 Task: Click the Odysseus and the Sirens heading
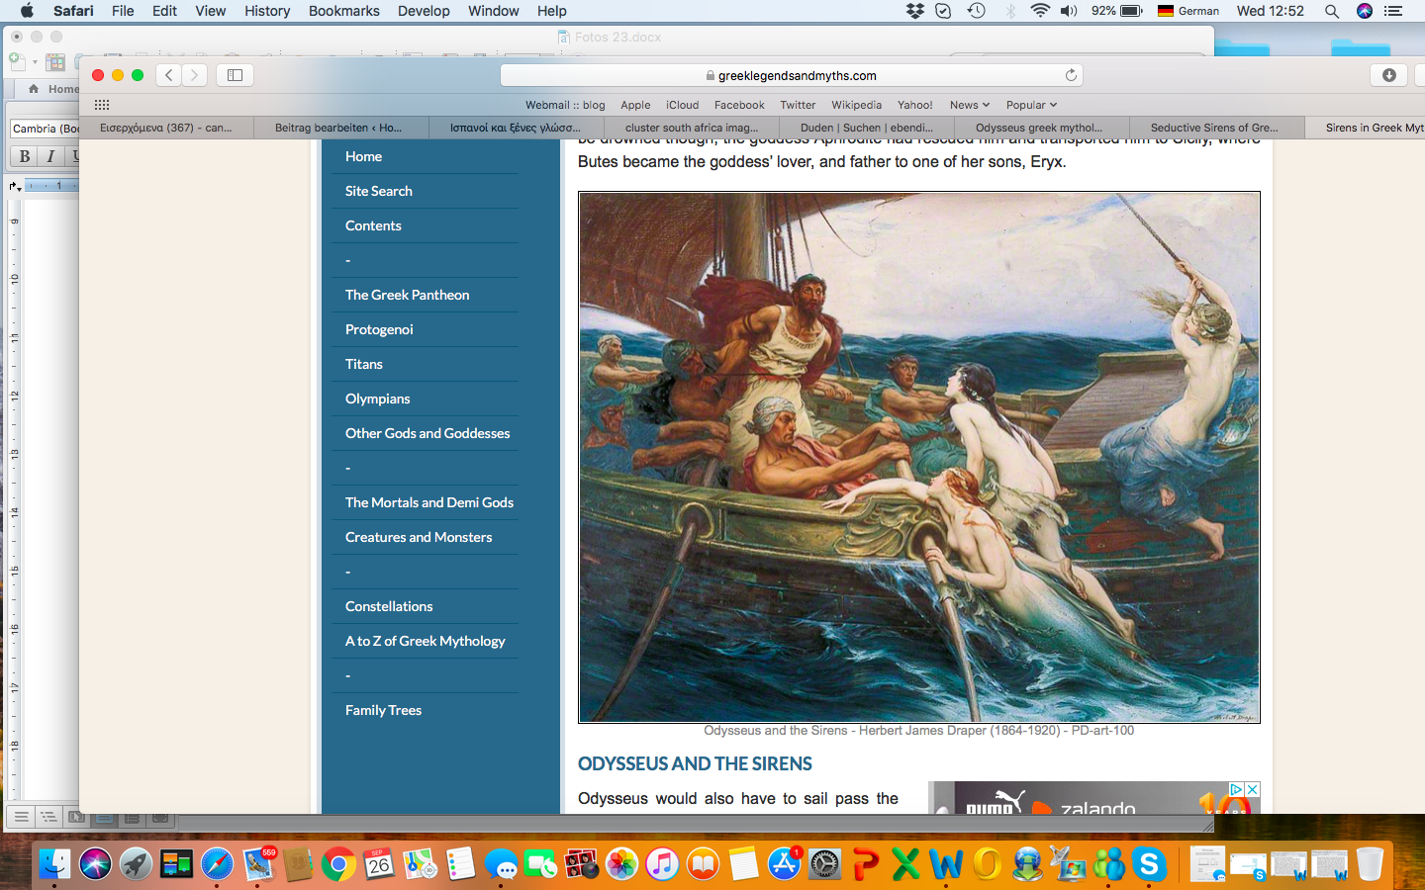click(x=695, y=764)
